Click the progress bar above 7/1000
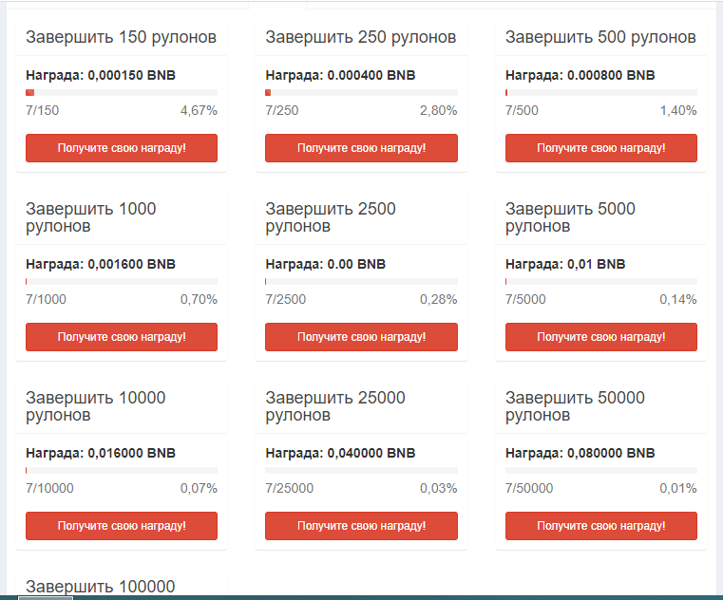Image resolution: width=723 pixels, height=600 pixels. pyautogui.click(x=122, y=281)
